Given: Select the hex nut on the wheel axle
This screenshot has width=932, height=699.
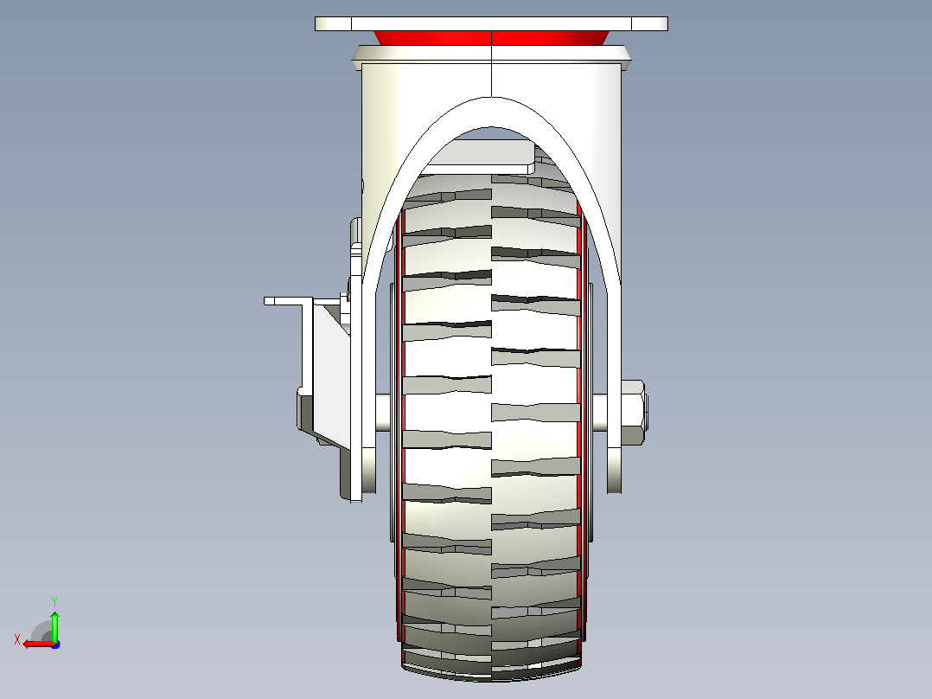Looking at the screenshot, I should pos(635,413).
